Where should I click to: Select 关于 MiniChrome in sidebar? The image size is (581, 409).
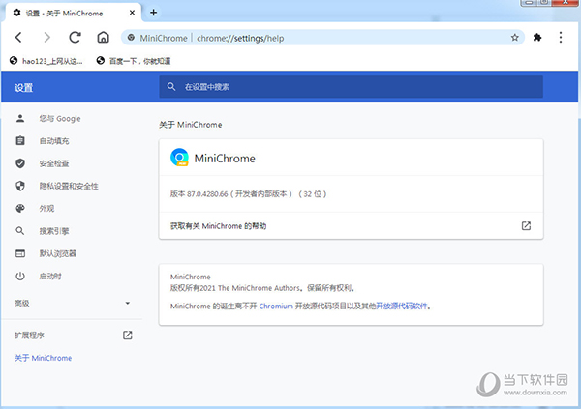click(x=44, y=358)
